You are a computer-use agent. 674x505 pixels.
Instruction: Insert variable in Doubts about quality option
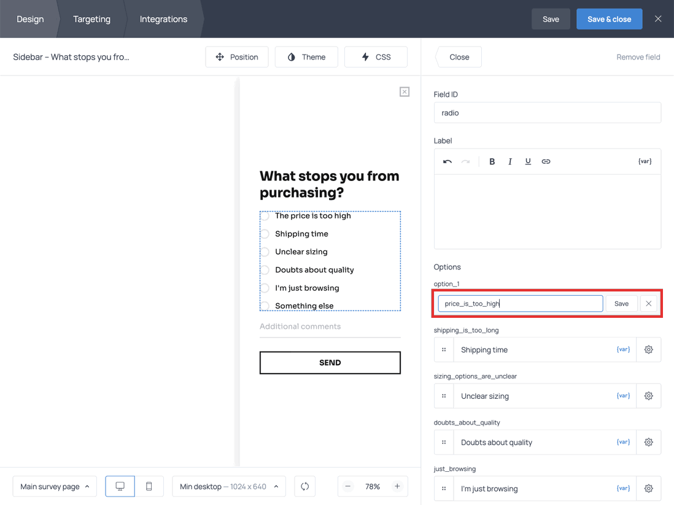[x=623, y=442]
